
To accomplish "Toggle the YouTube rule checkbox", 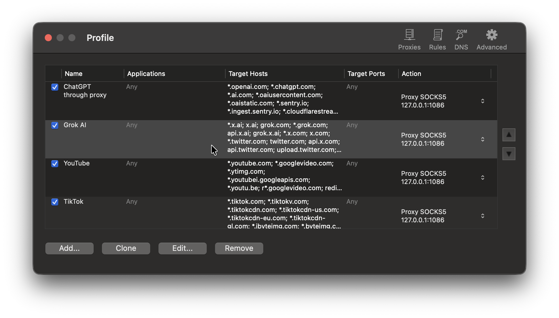I will pos(55,164).
